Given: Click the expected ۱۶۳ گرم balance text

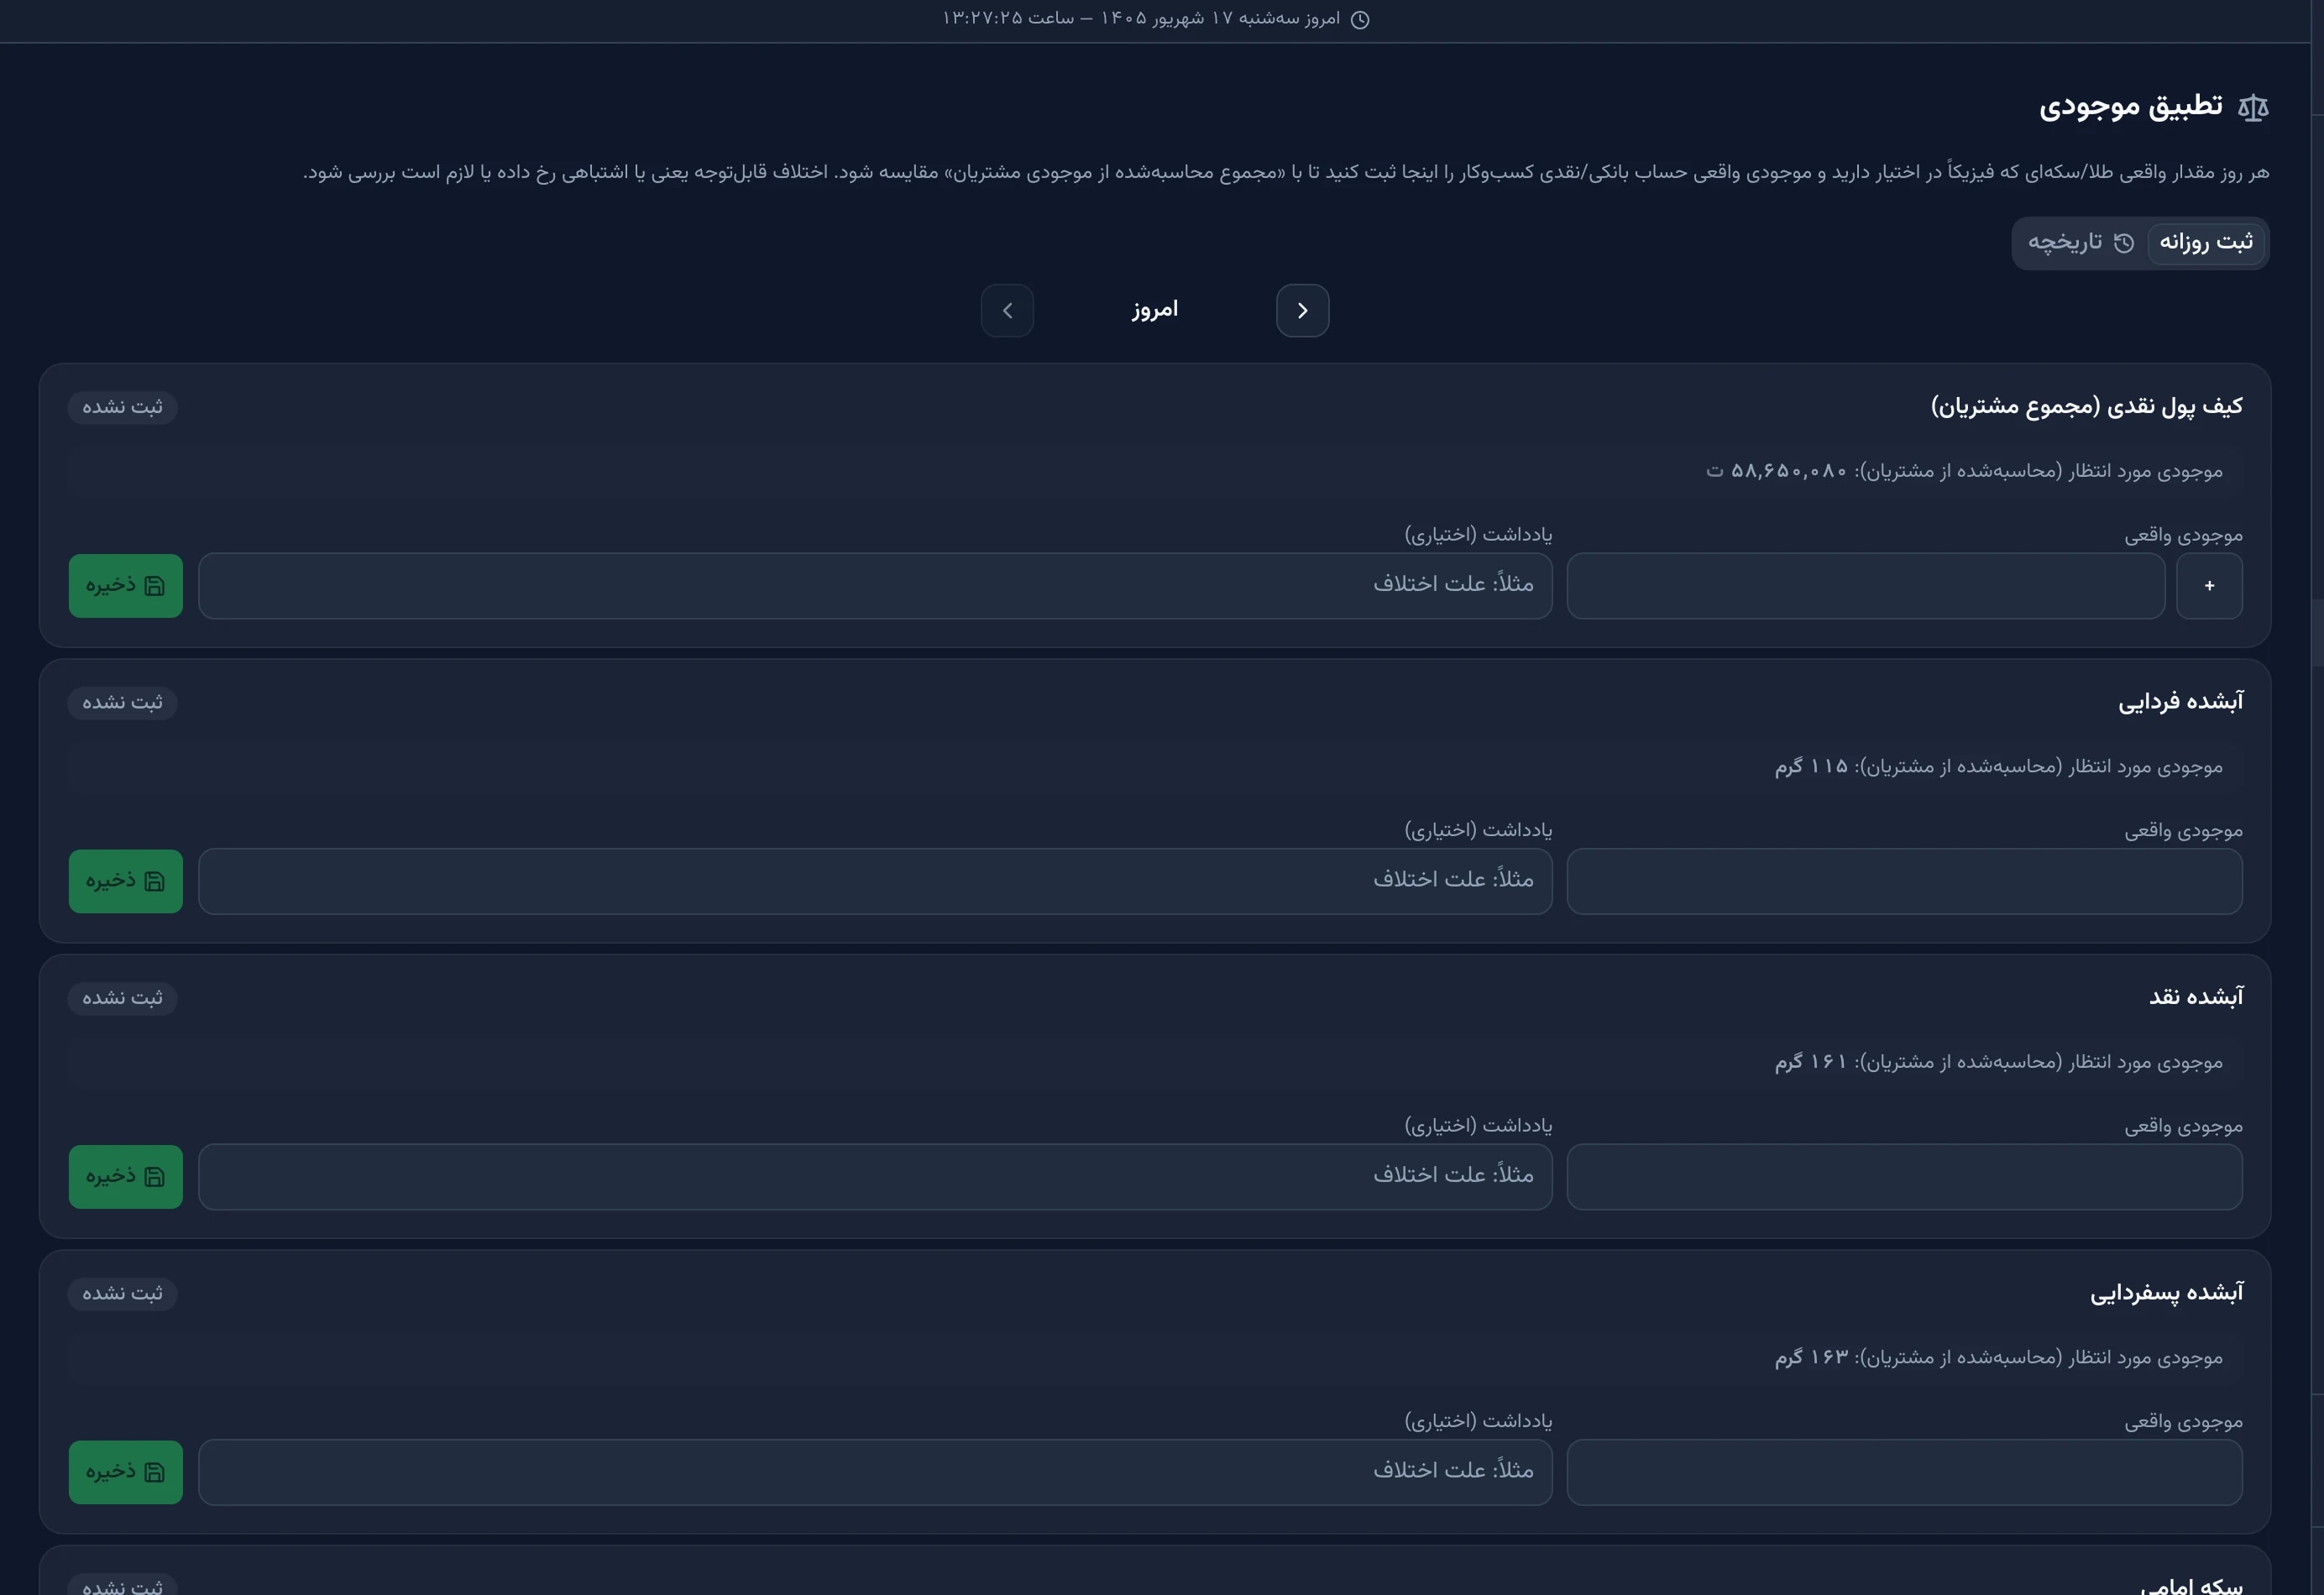Looking at the screenshot, I should click(x=1811, y=1357).
